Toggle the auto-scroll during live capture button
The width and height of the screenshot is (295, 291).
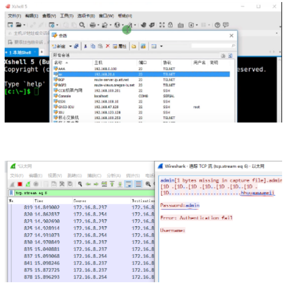tap(128, 184)
